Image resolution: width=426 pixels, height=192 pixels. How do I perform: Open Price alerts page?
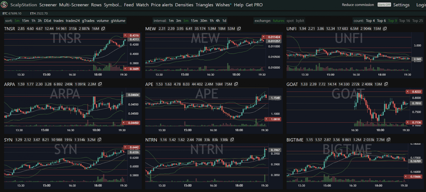click(162, 5)
